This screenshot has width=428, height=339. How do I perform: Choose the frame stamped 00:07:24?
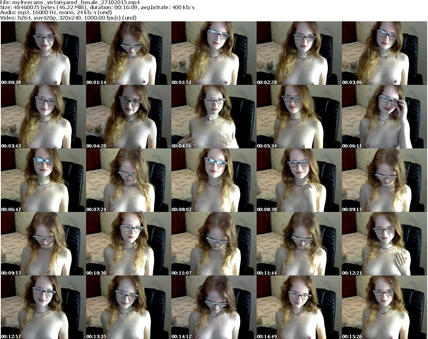click(129, 181)
